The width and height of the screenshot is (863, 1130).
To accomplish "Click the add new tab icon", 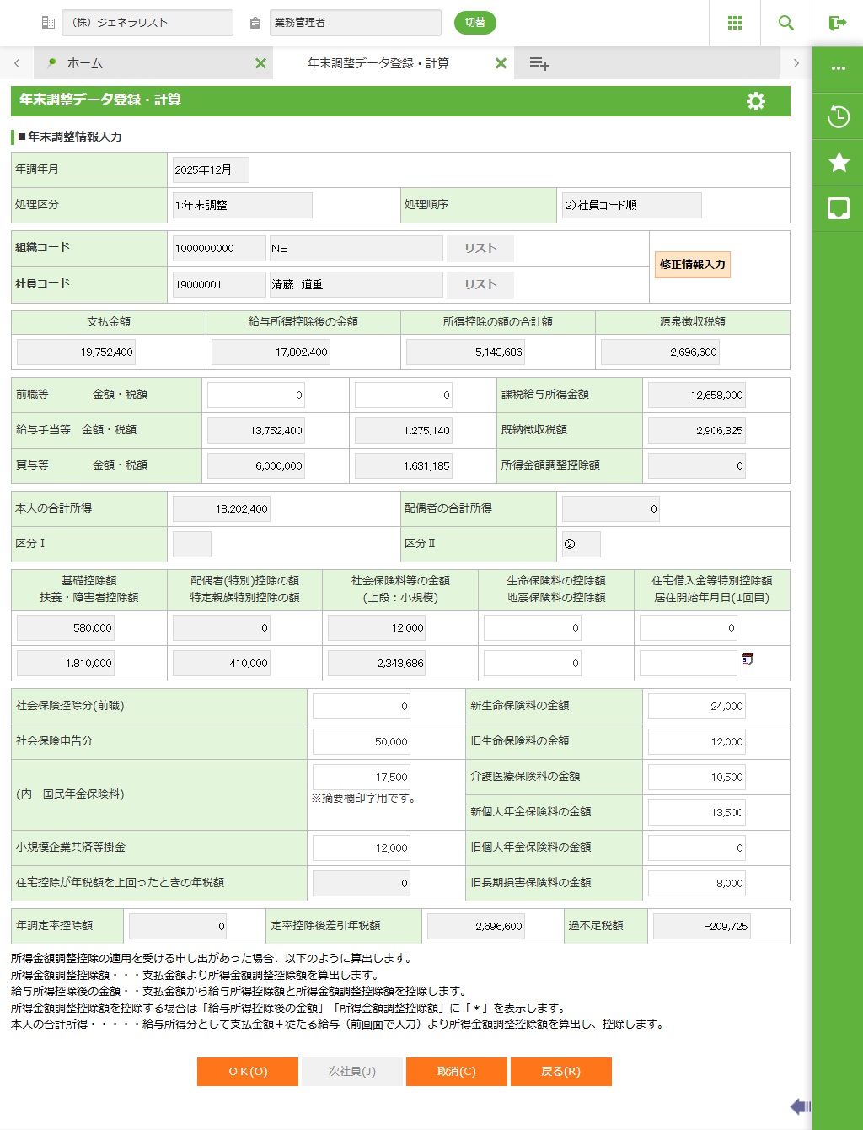I will [x=539, y=63].
